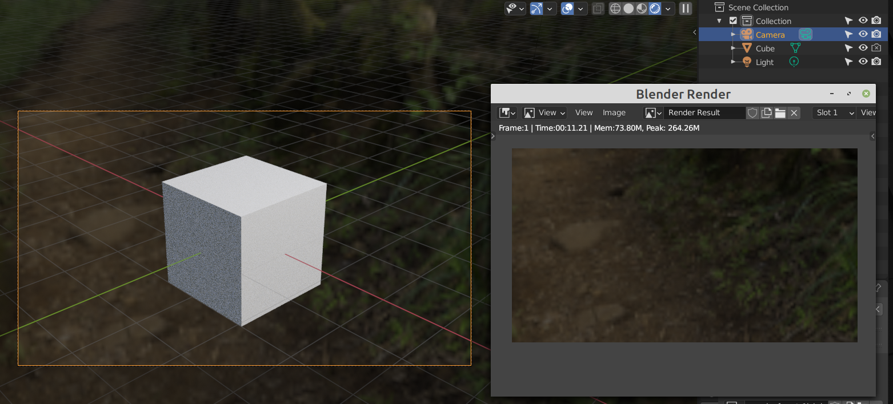The image size is (893, 404).
Task: Enable Material Preview shading mode
Action: pyautogui.click(x=640, y=8)
